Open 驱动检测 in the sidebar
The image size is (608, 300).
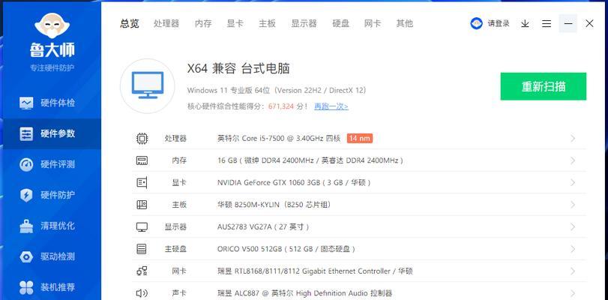(x=50, y=256)
